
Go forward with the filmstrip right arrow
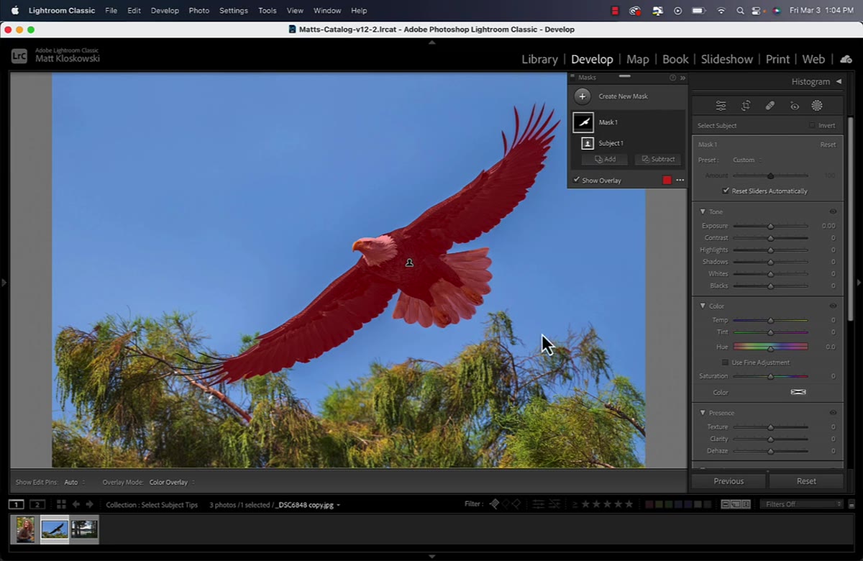click(x=89, y=504)
